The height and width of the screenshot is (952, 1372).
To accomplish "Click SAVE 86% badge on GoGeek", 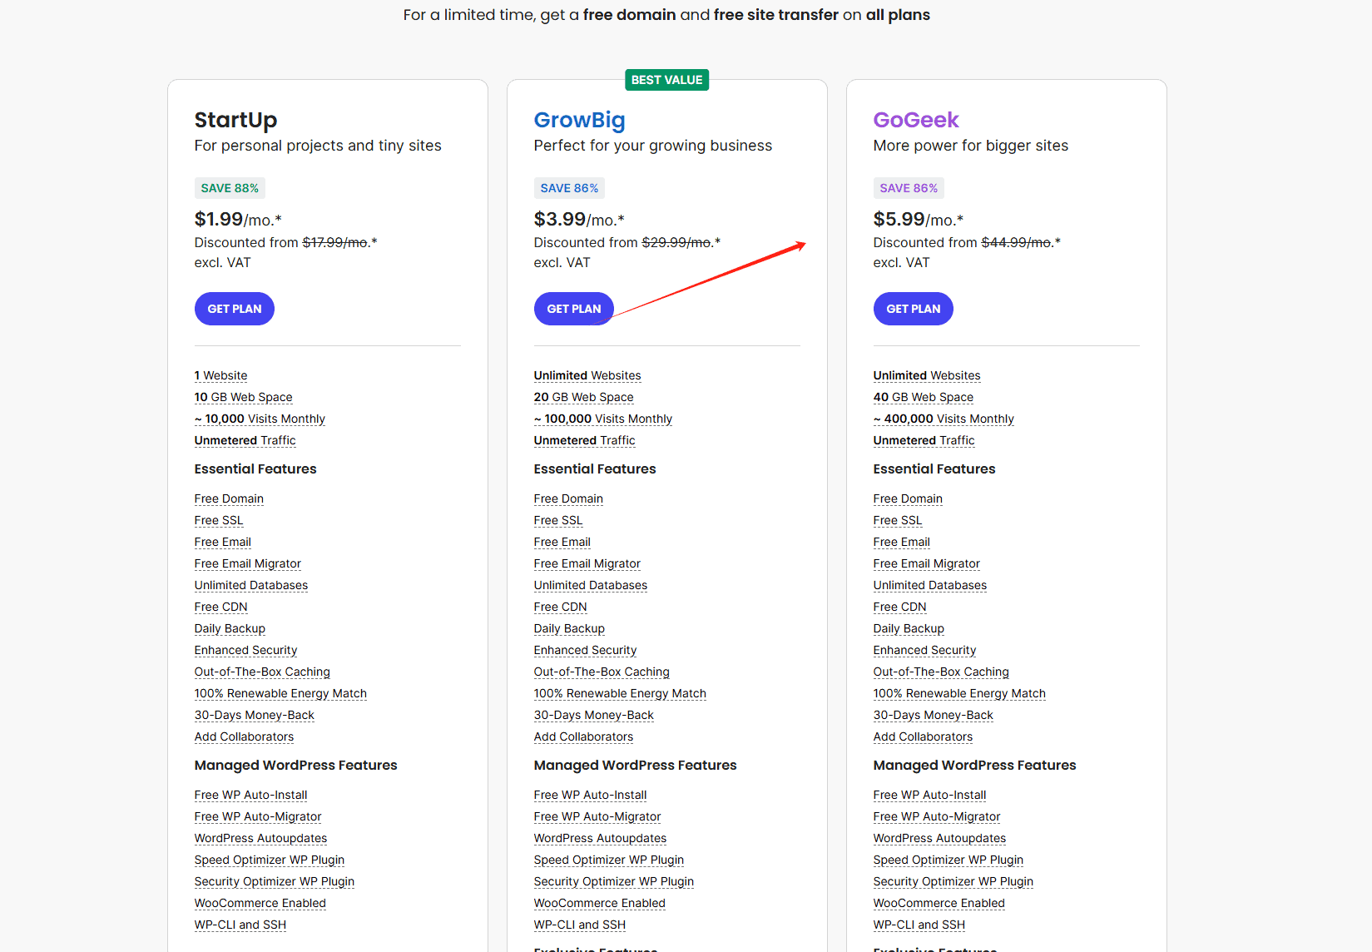I will [909, 188].
